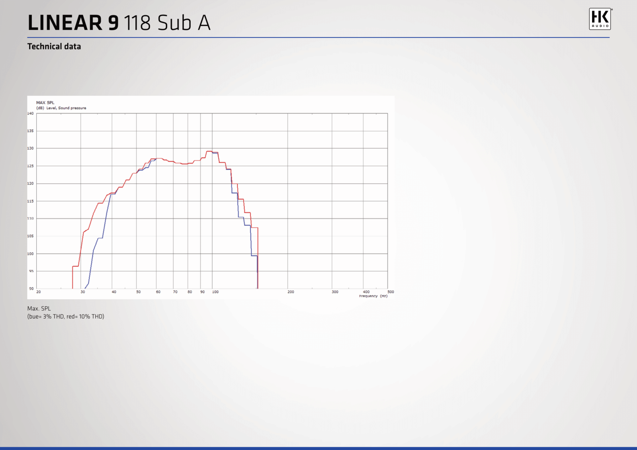Click the 140 dB y-axis label
The width and height of the screenshot is (637, 450).
[31, 113]
